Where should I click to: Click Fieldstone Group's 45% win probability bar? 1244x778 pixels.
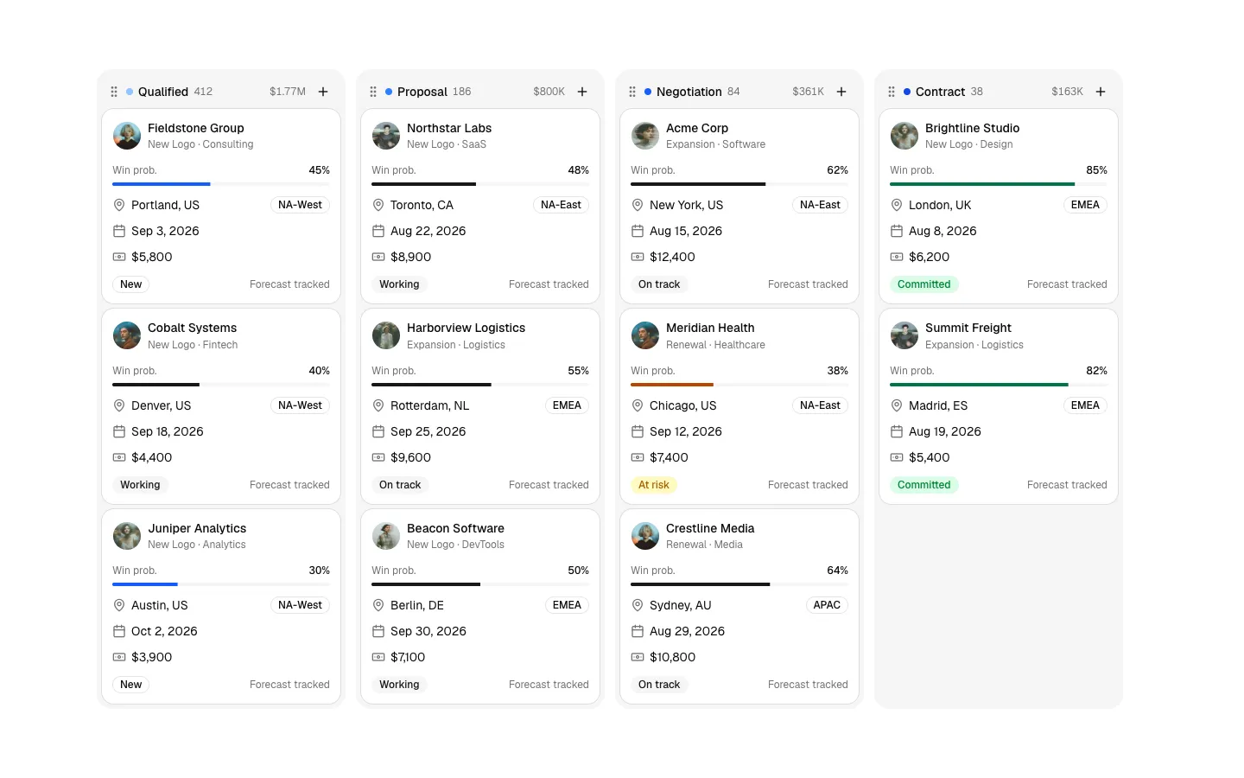(221, 184)
